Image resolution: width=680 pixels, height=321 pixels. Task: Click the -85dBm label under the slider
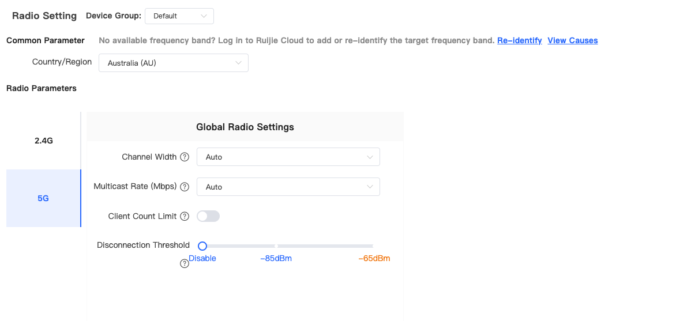[x=276, y=258]
